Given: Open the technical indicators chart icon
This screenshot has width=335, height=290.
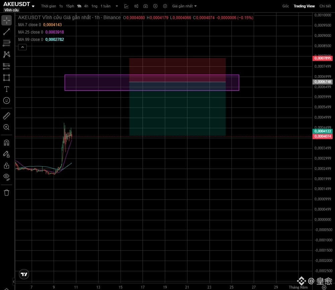Looking at the screenshot, I should tap(127, 6).
